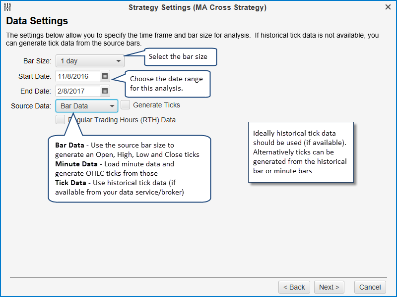Click the Data Settings heading
Viewport: 397px width, 297px height.
pos(37,21)
